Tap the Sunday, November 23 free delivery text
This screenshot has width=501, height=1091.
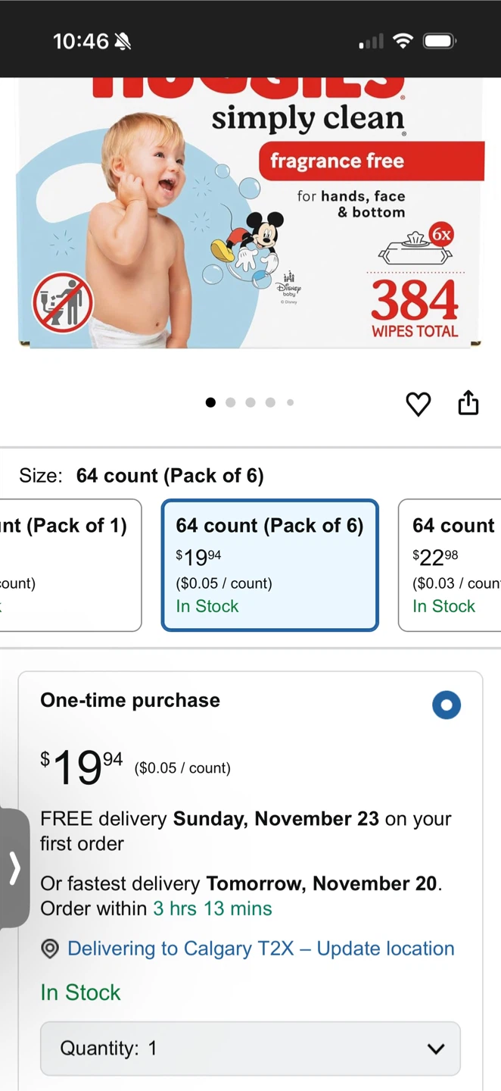coord(276,819)
